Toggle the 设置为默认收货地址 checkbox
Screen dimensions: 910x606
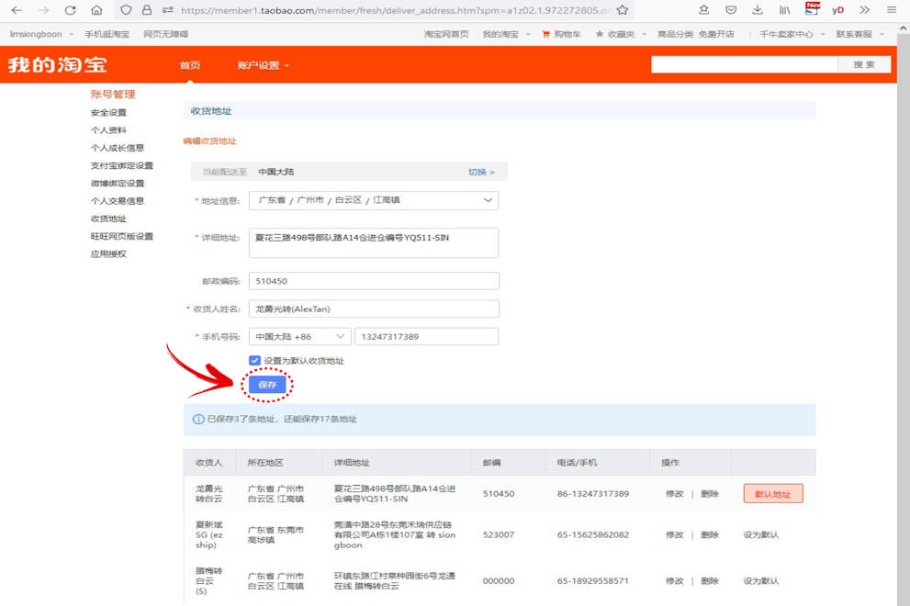tap(254, 361)
